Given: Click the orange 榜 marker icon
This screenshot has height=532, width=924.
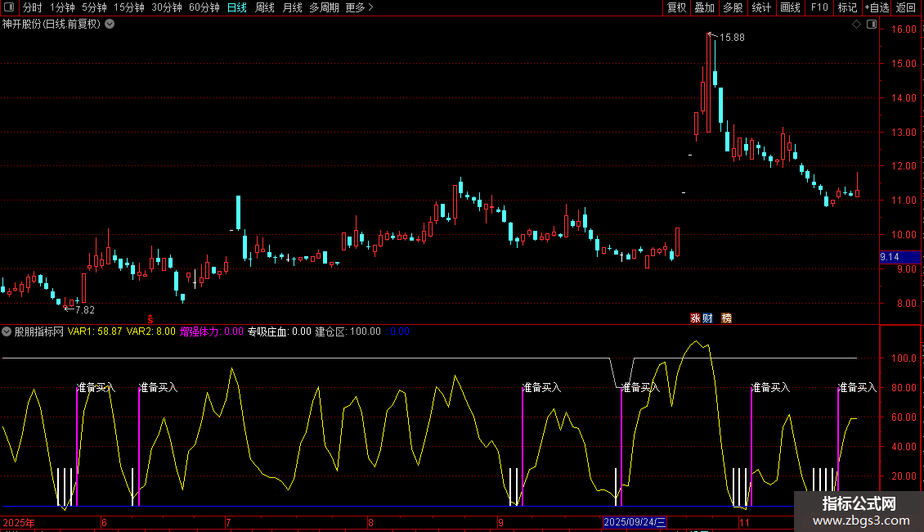Looking at the screenshot, I should pyautogui.click(x=726, y=318).
